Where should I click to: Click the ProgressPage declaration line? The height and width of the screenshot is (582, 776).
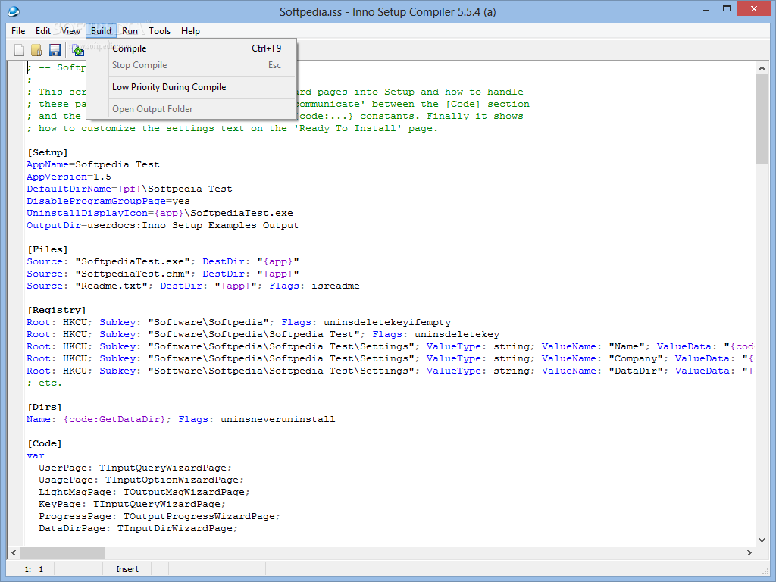[x=159, y=516]
